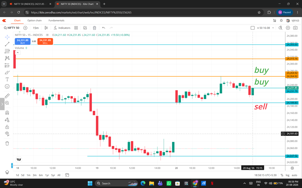Activate the zoom in tool
Image resolution: width=302 pixels, height=188 pixels.
[x=7, y=103]
